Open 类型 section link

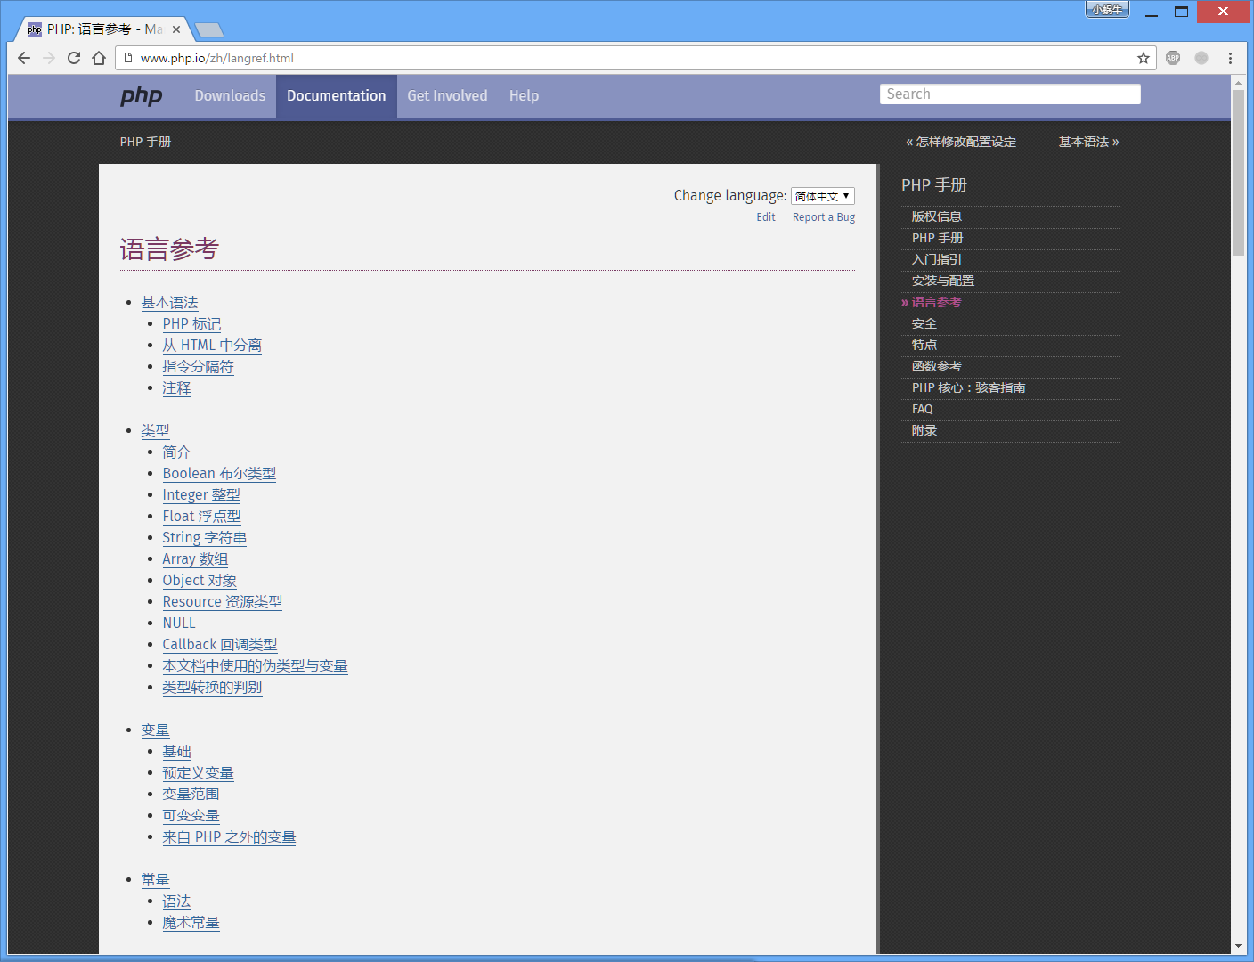[155, 431]
